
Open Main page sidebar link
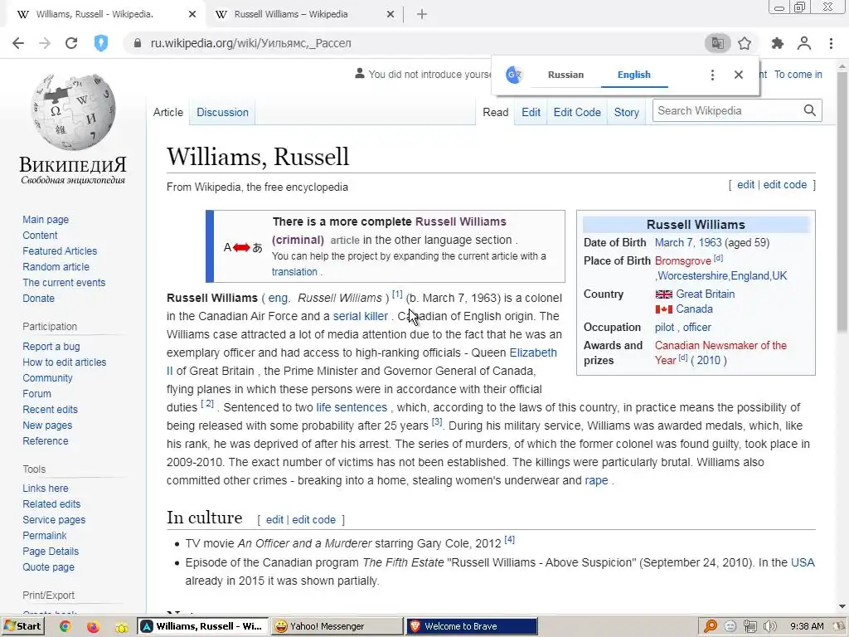46,219
